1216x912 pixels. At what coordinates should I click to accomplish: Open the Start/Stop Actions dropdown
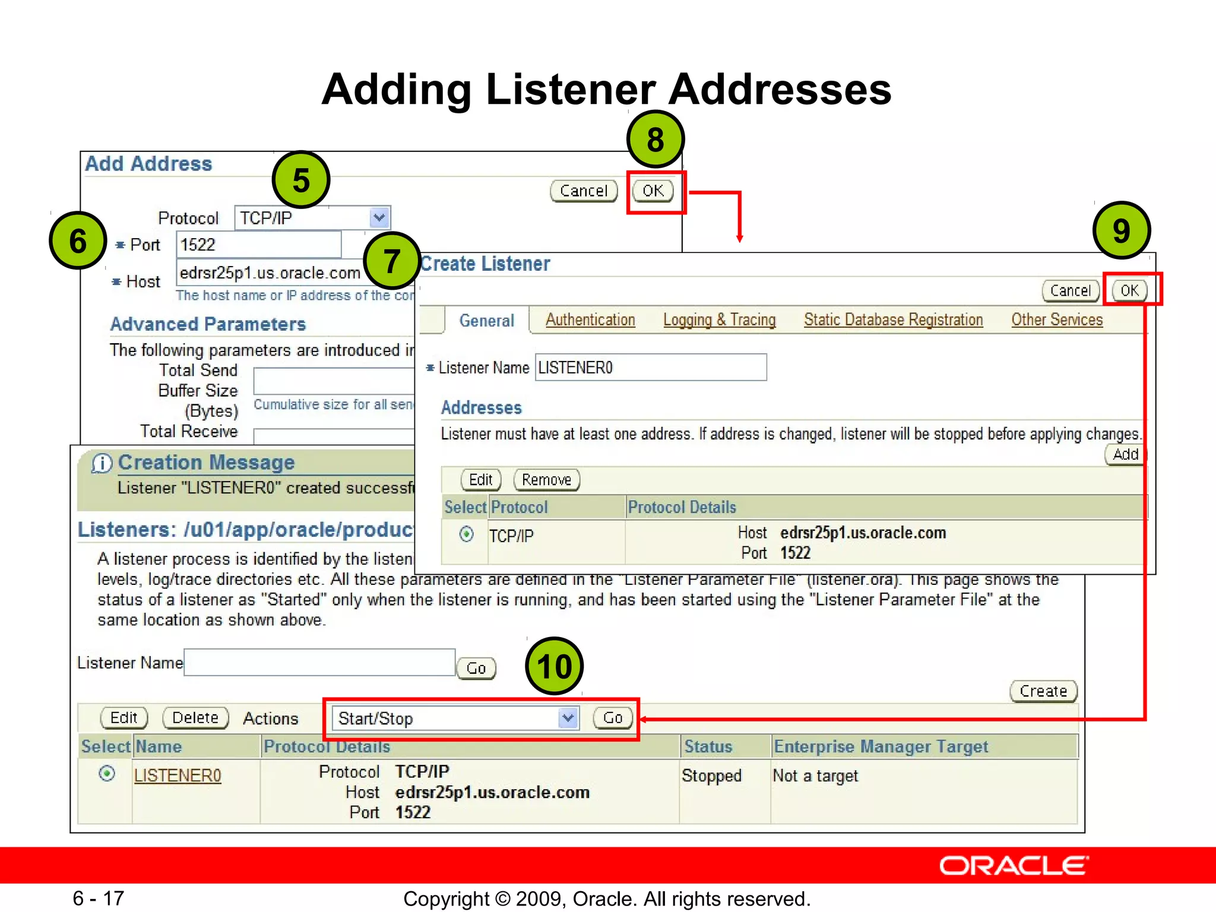pos(455,718)
